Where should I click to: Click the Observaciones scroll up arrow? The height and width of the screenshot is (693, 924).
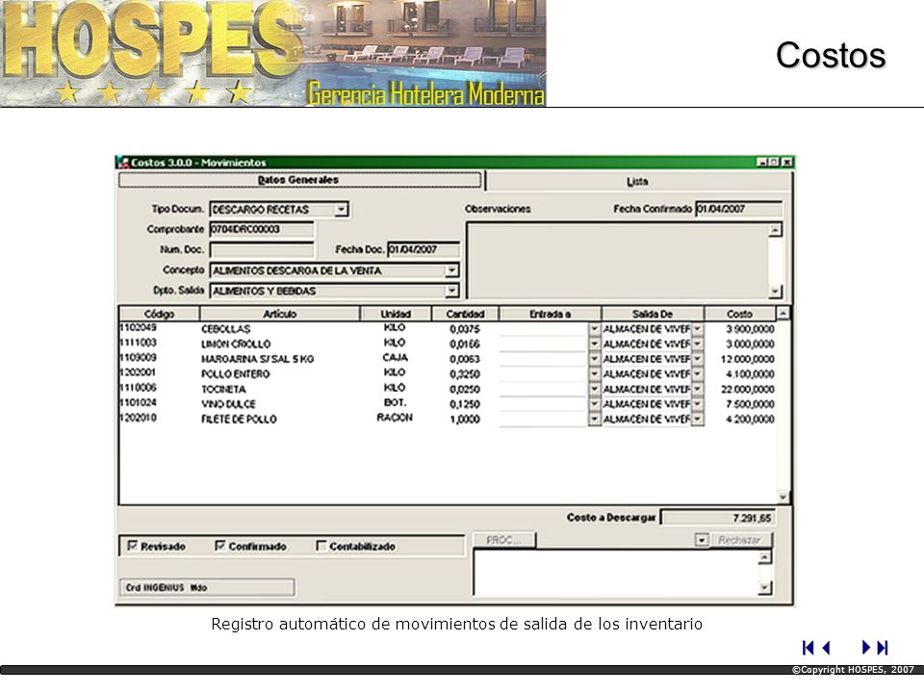pos(776,229)
